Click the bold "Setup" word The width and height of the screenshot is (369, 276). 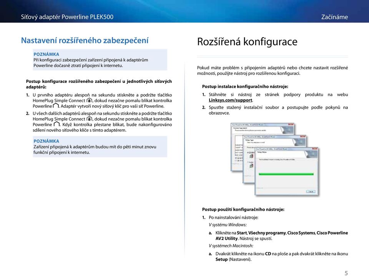tap(221, 259)
